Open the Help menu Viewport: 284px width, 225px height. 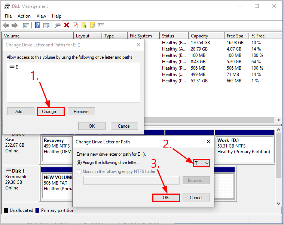(x=57, y=16)
